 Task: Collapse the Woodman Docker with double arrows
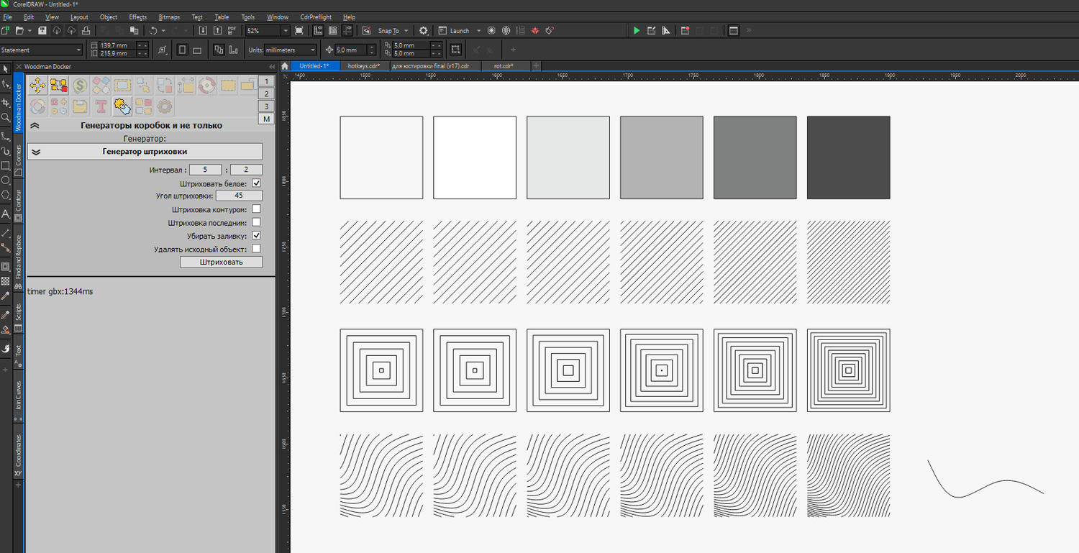click(271, 66)
